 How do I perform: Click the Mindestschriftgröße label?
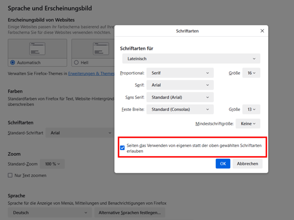(x=214, y=124)
